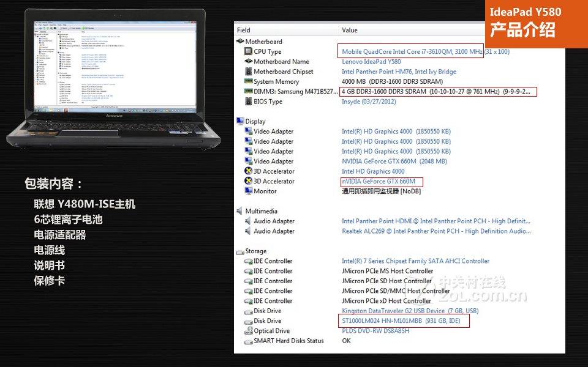Click the Display group monitor icon
The height and width of the screenshot is (367, 588).
pos(240,121)
